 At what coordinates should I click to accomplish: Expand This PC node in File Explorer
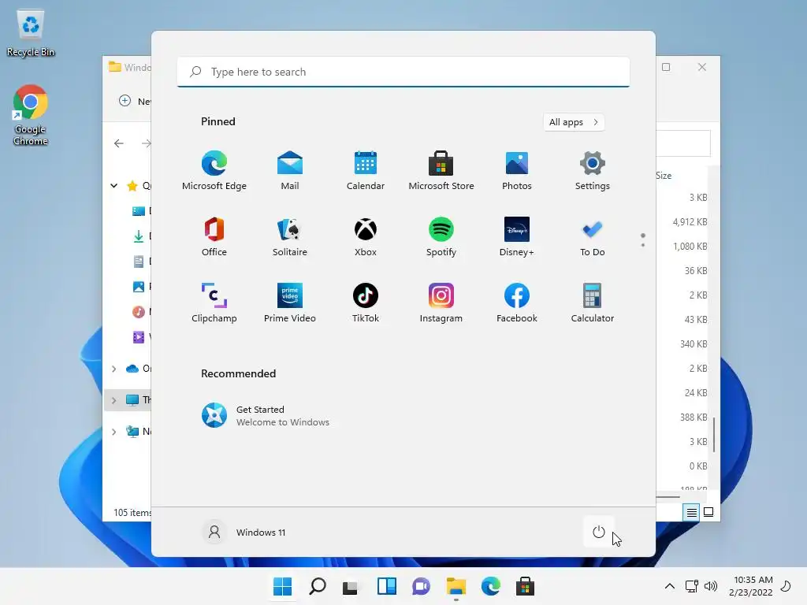coord(113,399)
